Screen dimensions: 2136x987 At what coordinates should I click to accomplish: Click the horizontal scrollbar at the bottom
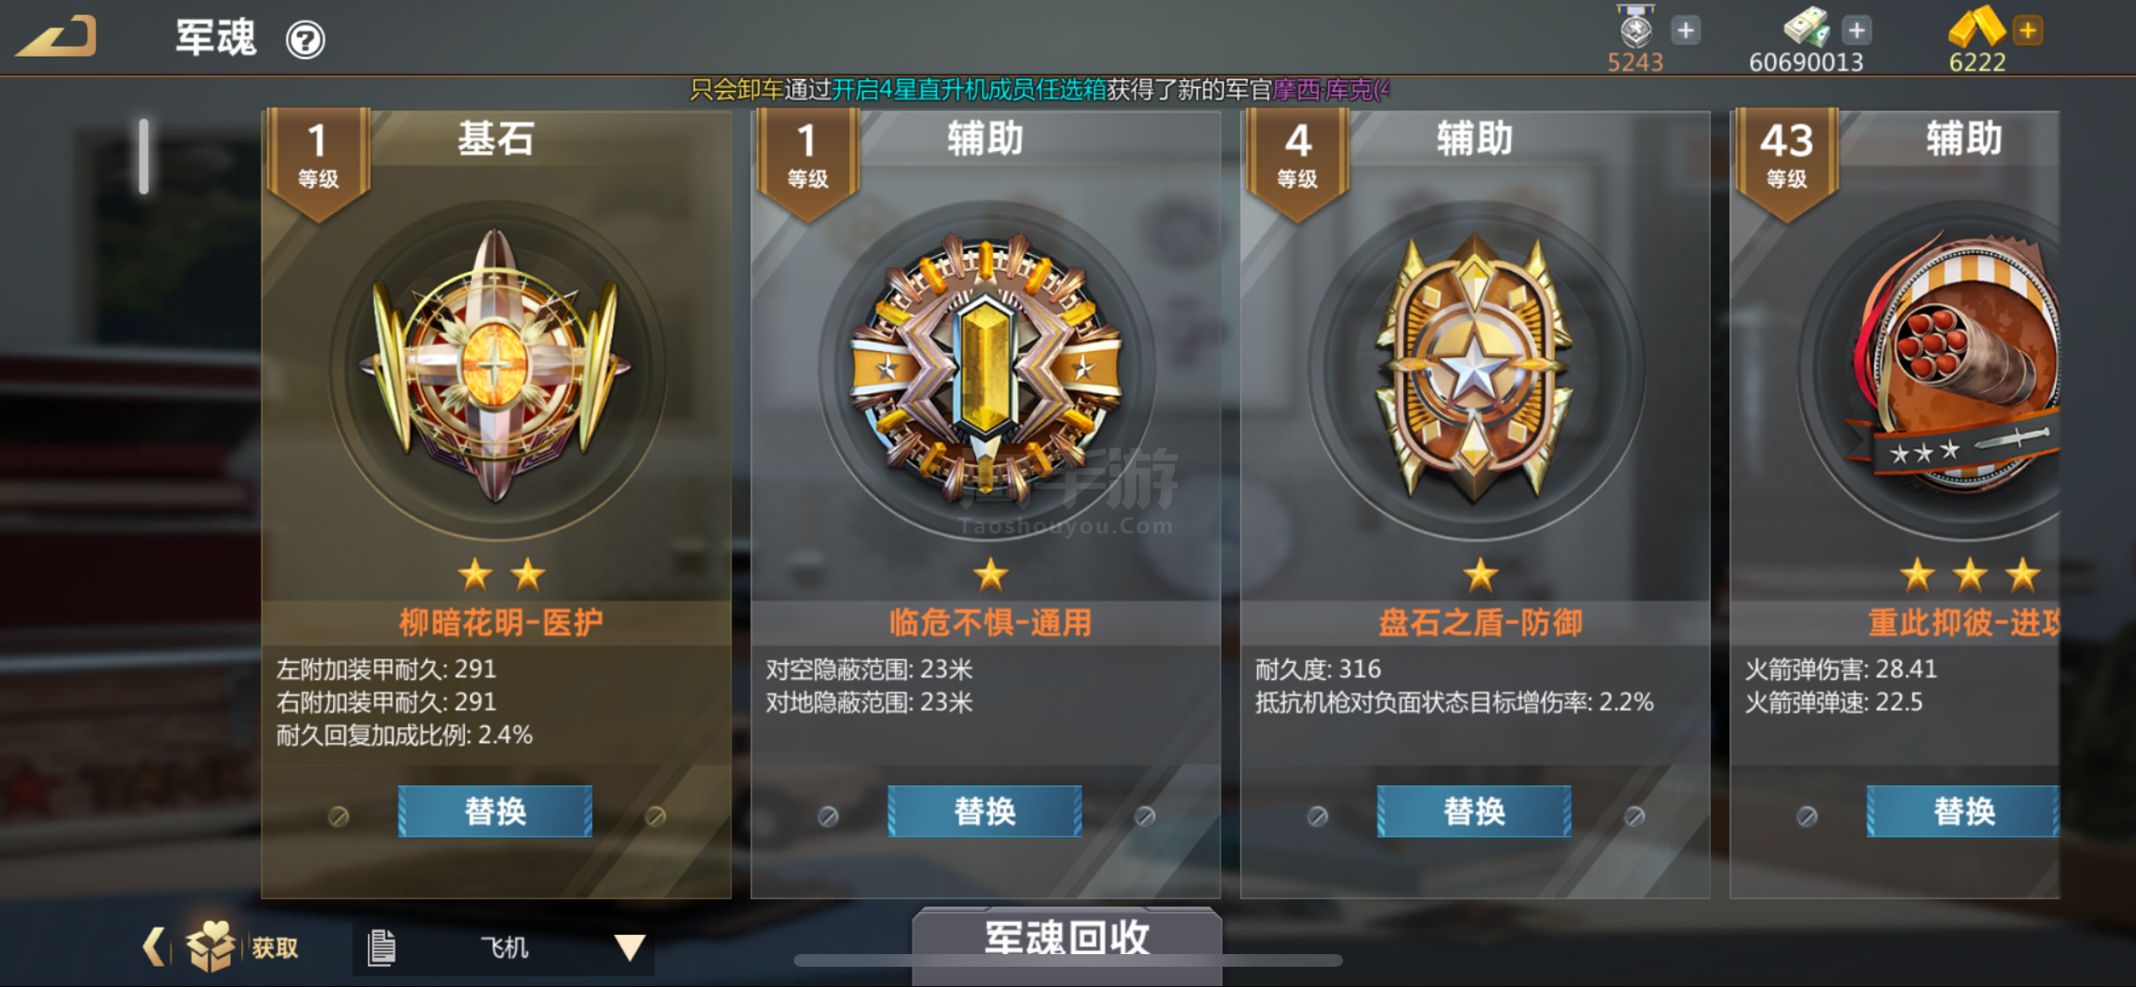pyautogui.click(x=1067, y=960)
